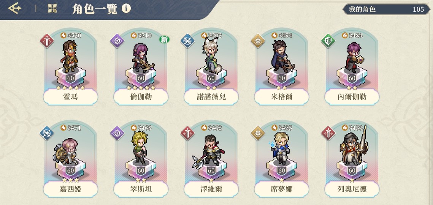Viewport: 433px width, 205px height.
Task: Click the gold star class icon on 米格爾
Action: [258, 41]
